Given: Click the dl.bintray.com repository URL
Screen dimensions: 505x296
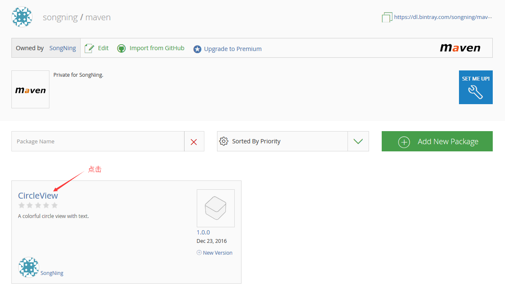Looking at the screenshot, I should 443,17.
